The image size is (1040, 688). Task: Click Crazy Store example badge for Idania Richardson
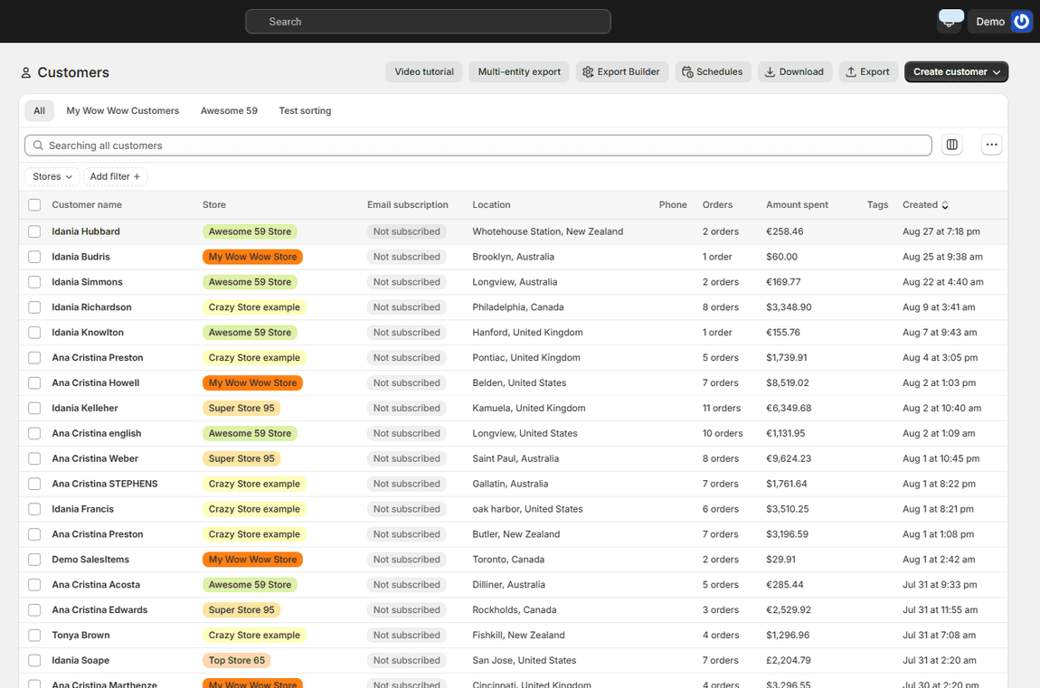point(254,306)
